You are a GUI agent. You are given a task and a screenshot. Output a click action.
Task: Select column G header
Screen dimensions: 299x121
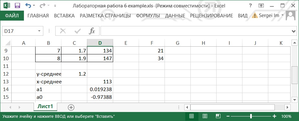(177, 43)
